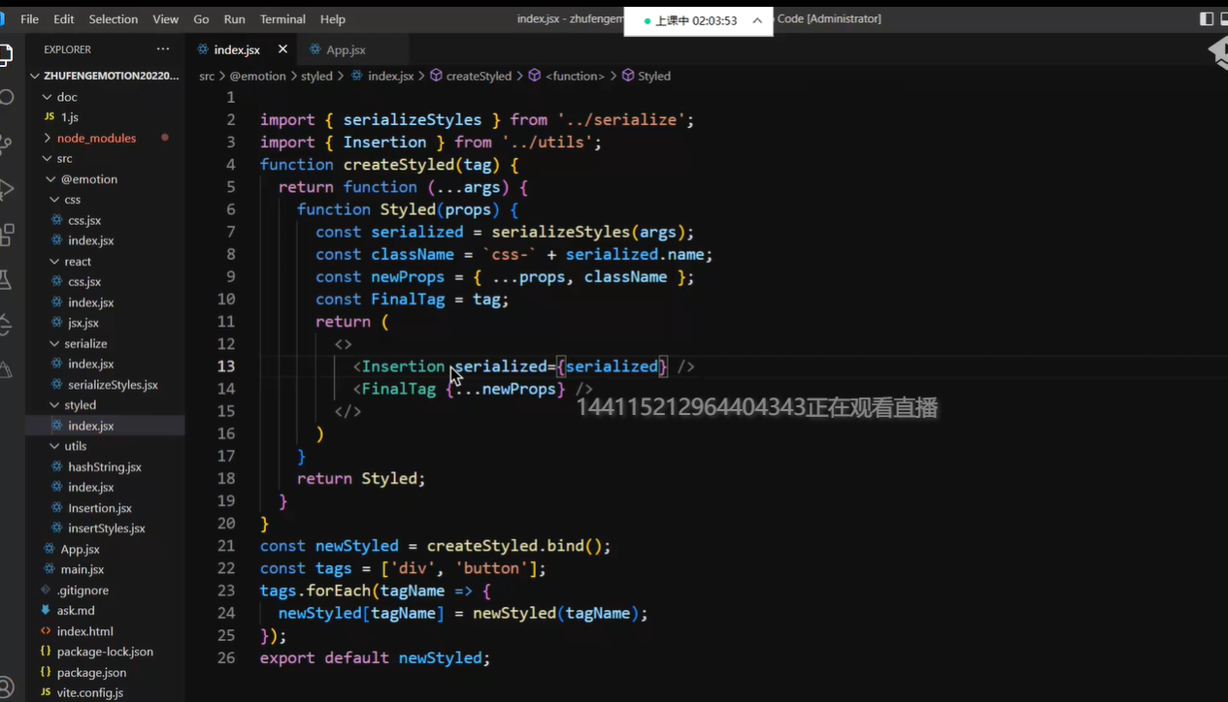
Task: Open the Source Control view
Action: point(5,144)
